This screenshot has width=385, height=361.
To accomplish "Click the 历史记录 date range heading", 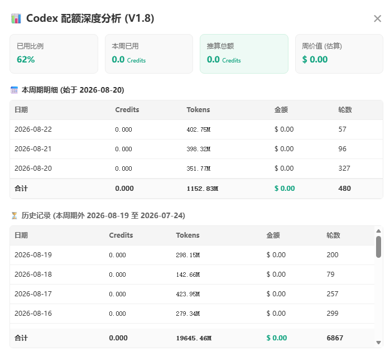I will [103, 215].
